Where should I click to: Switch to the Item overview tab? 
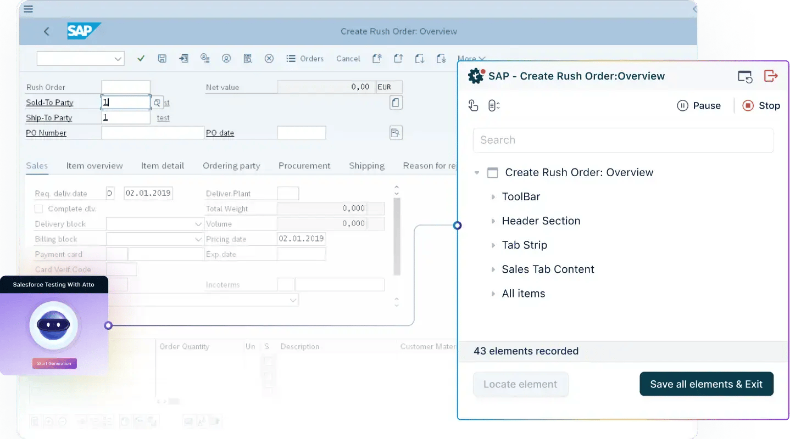point(94,166)
